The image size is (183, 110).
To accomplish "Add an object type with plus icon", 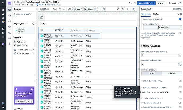I will tap(33, 24).
